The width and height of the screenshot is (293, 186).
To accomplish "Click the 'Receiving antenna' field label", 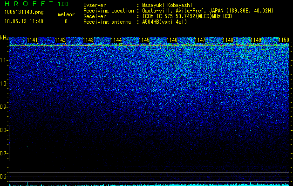I will [x=107, y=22].
